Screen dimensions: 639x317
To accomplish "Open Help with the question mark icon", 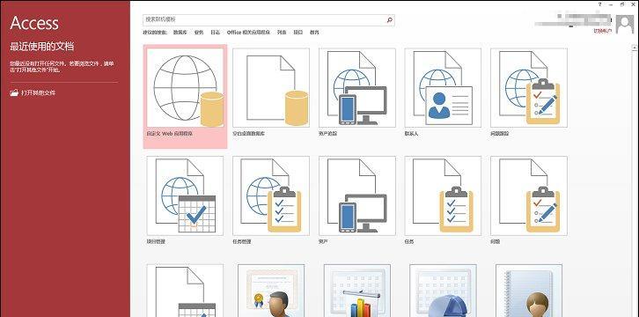I will (x=600, y=4).
